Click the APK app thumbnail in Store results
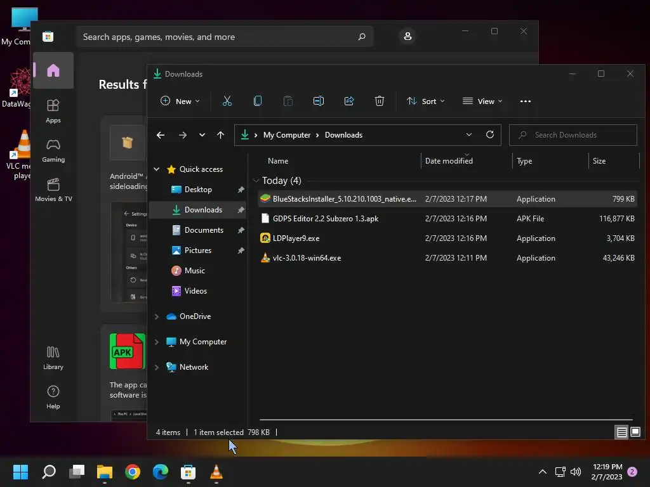 (127, 351)
